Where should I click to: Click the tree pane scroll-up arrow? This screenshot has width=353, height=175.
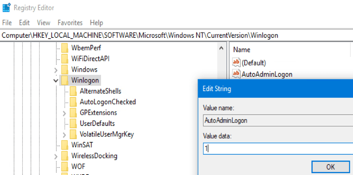221,48
